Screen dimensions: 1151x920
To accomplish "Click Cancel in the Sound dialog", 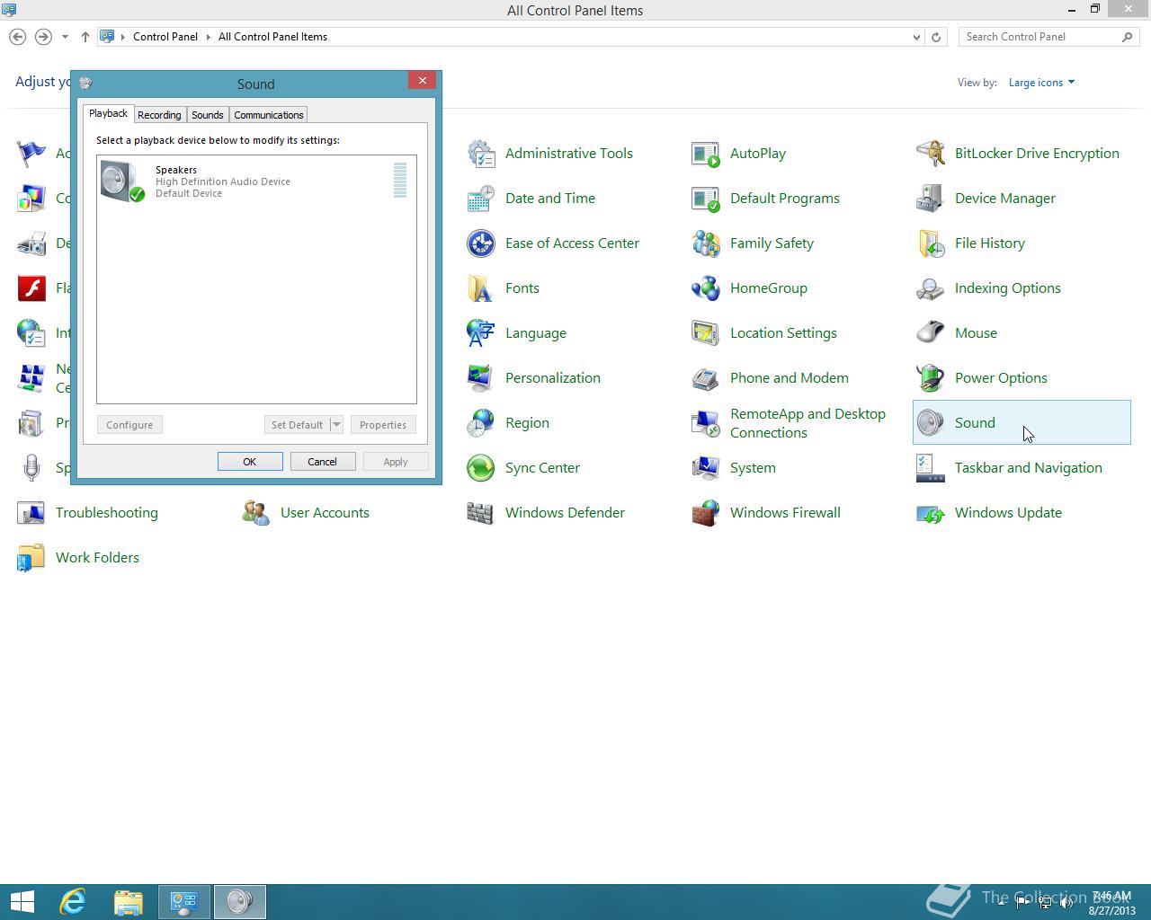I will (322, 462).
